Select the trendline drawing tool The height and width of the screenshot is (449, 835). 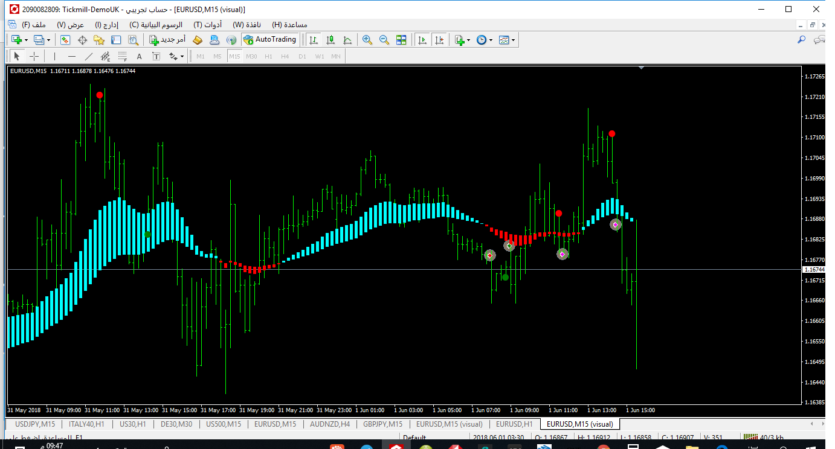point(88,56)
